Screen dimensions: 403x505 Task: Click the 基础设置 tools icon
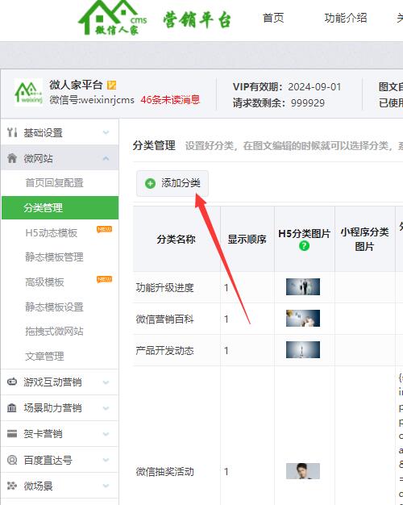point(12,132)
